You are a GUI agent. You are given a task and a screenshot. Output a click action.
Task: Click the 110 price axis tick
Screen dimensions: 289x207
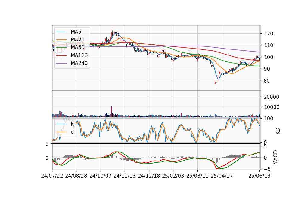(269, 45)
